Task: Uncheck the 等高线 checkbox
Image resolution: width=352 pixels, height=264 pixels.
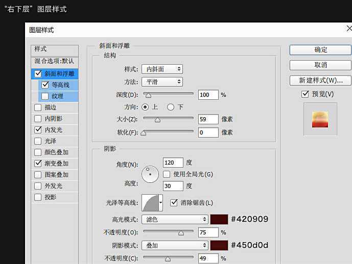Action: click(45, 85)
